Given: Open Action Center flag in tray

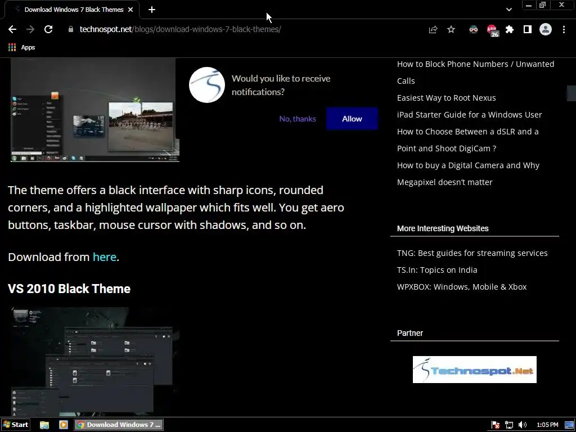Looking at the screenshot, I should (495, 425).
